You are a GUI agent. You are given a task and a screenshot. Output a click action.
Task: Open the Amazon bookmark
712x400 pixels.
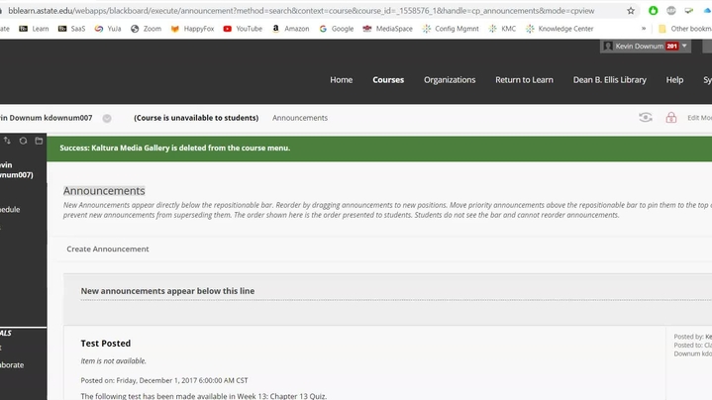[290, 29]
